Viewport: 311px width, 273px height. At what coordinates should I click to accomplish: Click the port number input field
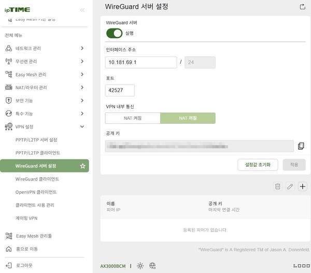point(120,90)
